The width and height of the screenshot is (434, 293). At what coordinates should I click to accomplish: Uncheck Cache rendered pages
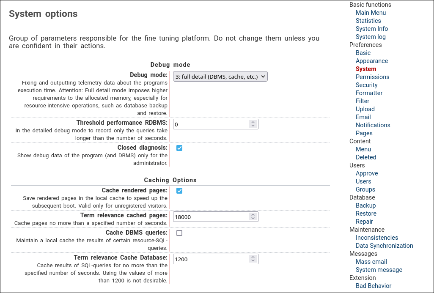point(179,191)
